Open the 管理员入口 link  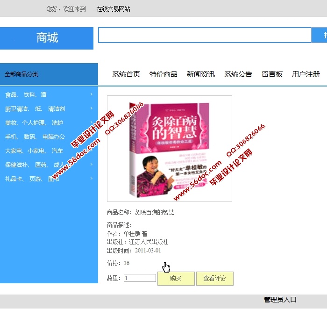click(280, 300)
